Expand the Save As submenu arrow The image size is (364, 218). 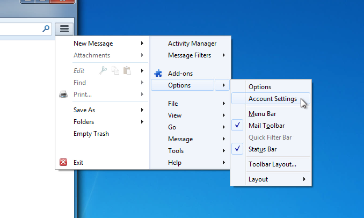(x=142, y=110)
